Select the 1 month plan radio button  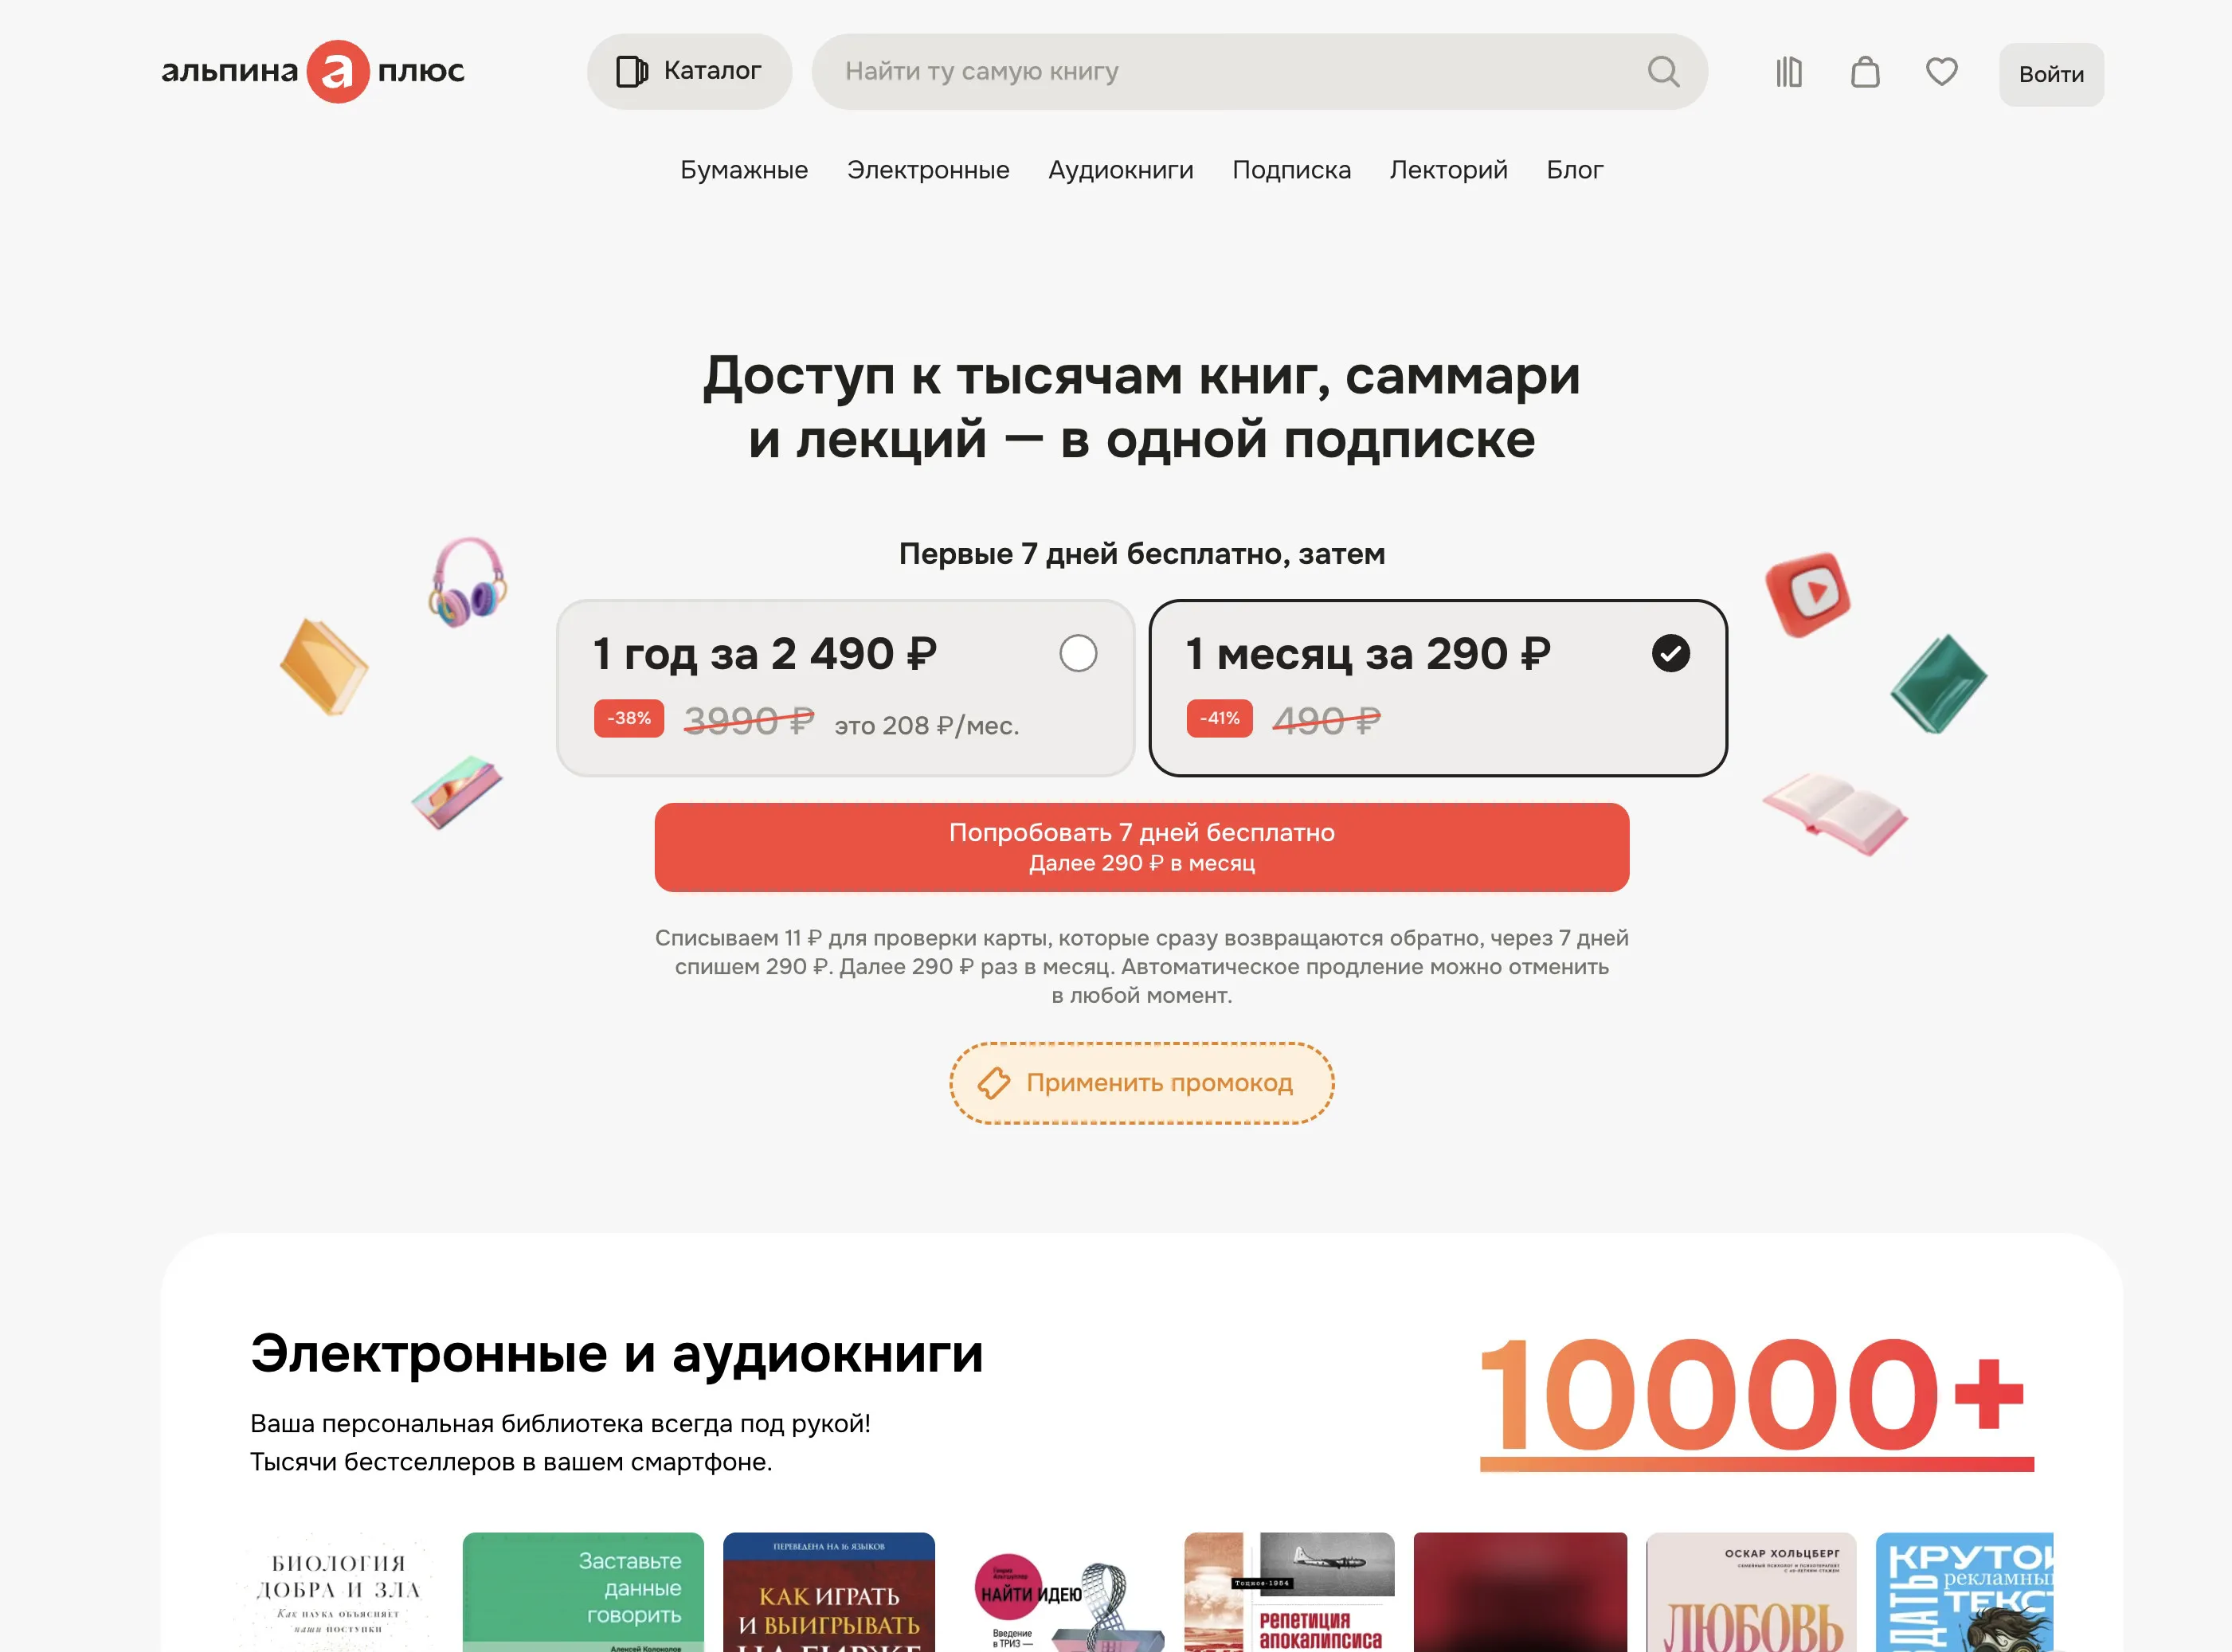click(x=1670, y=654)
